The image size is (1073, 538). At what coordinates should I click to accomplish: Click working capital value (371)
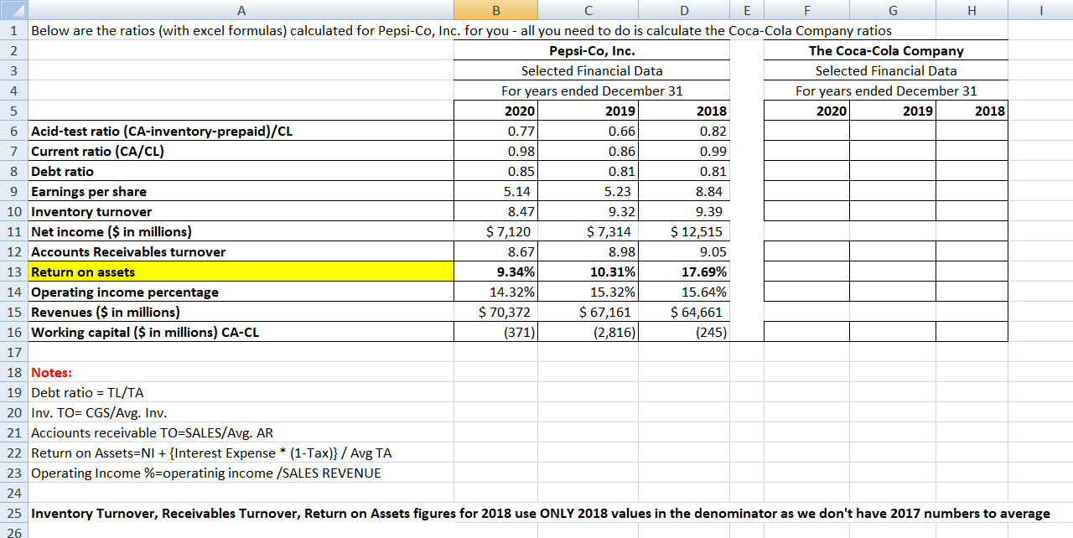(495, 332)
